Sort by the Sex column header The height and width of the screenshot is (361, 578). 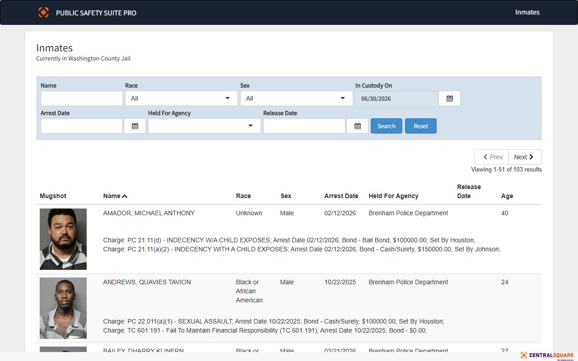click(286, 196)
